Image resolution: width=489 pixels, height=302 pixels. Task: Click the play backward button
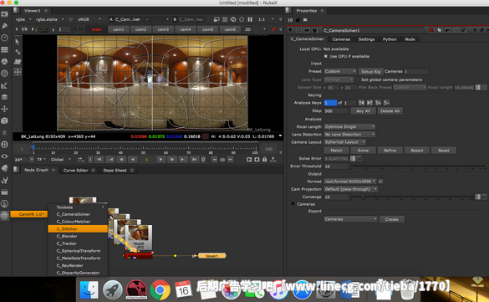click(x=133, y=160)
